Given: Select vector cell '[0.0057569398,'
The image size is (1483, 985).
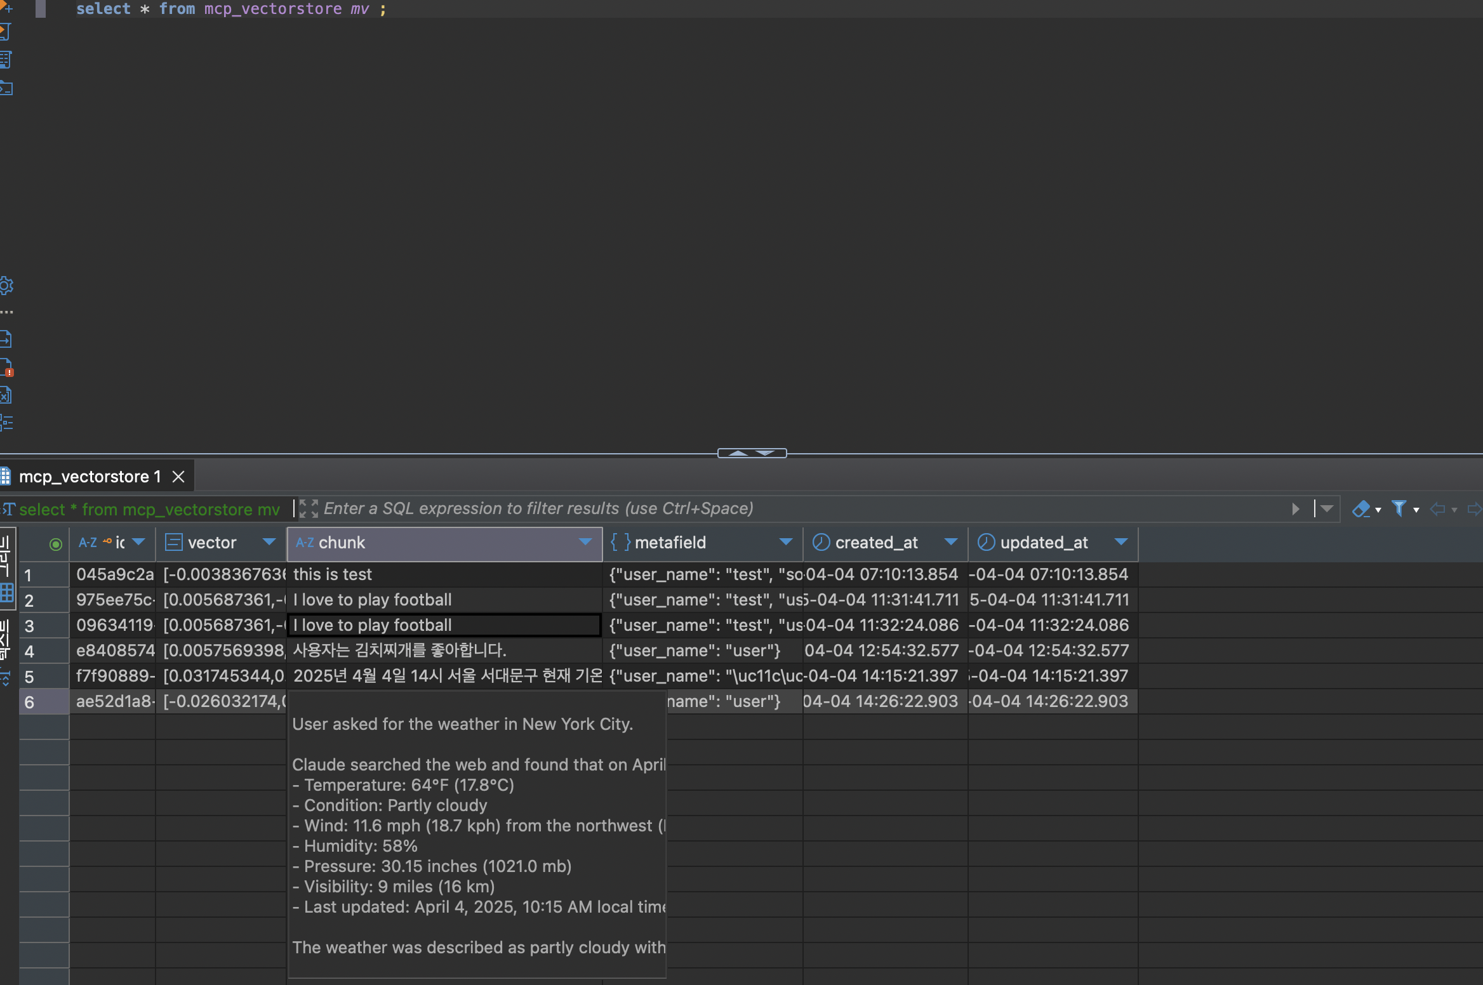Looking at the screenshot, I should [x=222, y=651].
